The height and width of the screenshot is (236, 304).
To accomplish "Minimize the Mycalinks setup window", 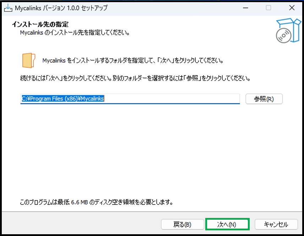I will (245, 8).
